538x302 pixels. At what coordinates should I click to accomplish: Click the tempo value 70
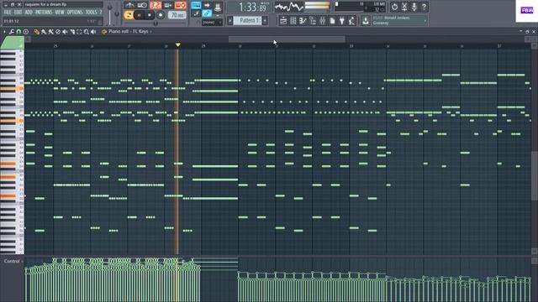(177, 15)
